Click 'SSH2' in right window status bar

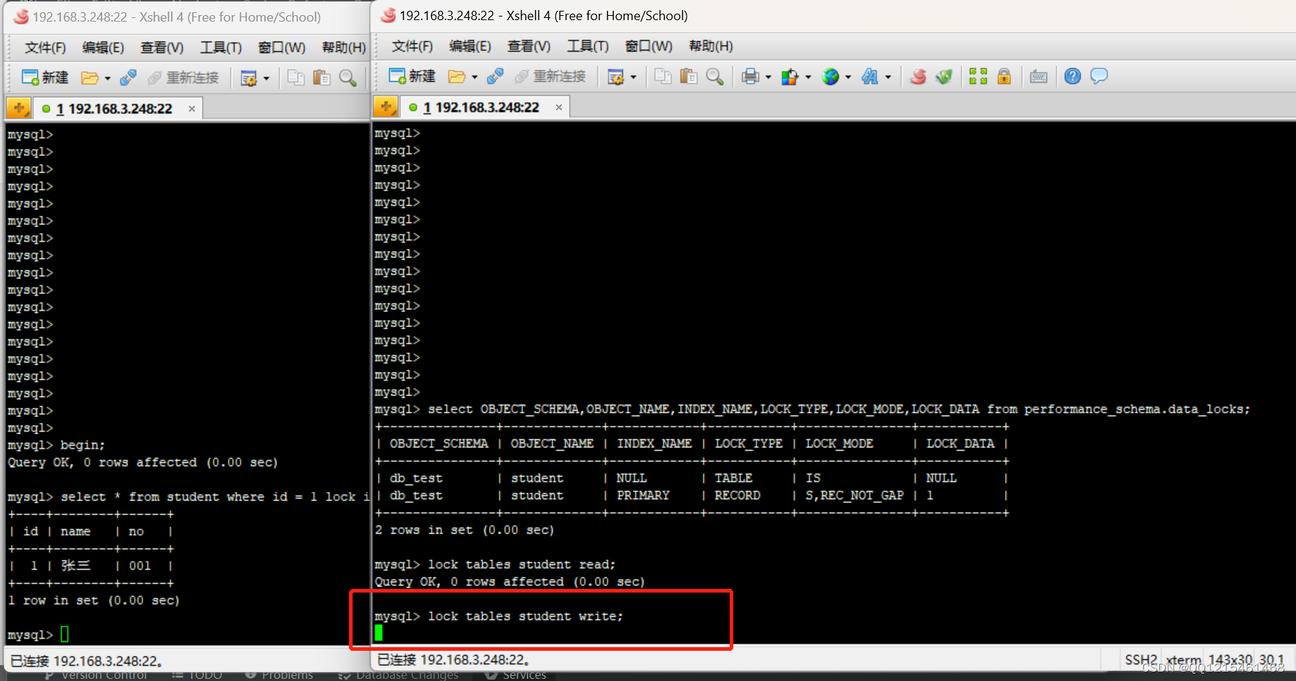1141,659
